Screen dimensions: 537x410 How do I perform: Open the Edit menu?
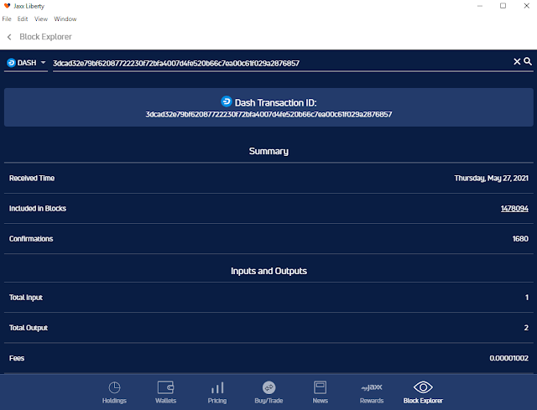click(23, 19)
